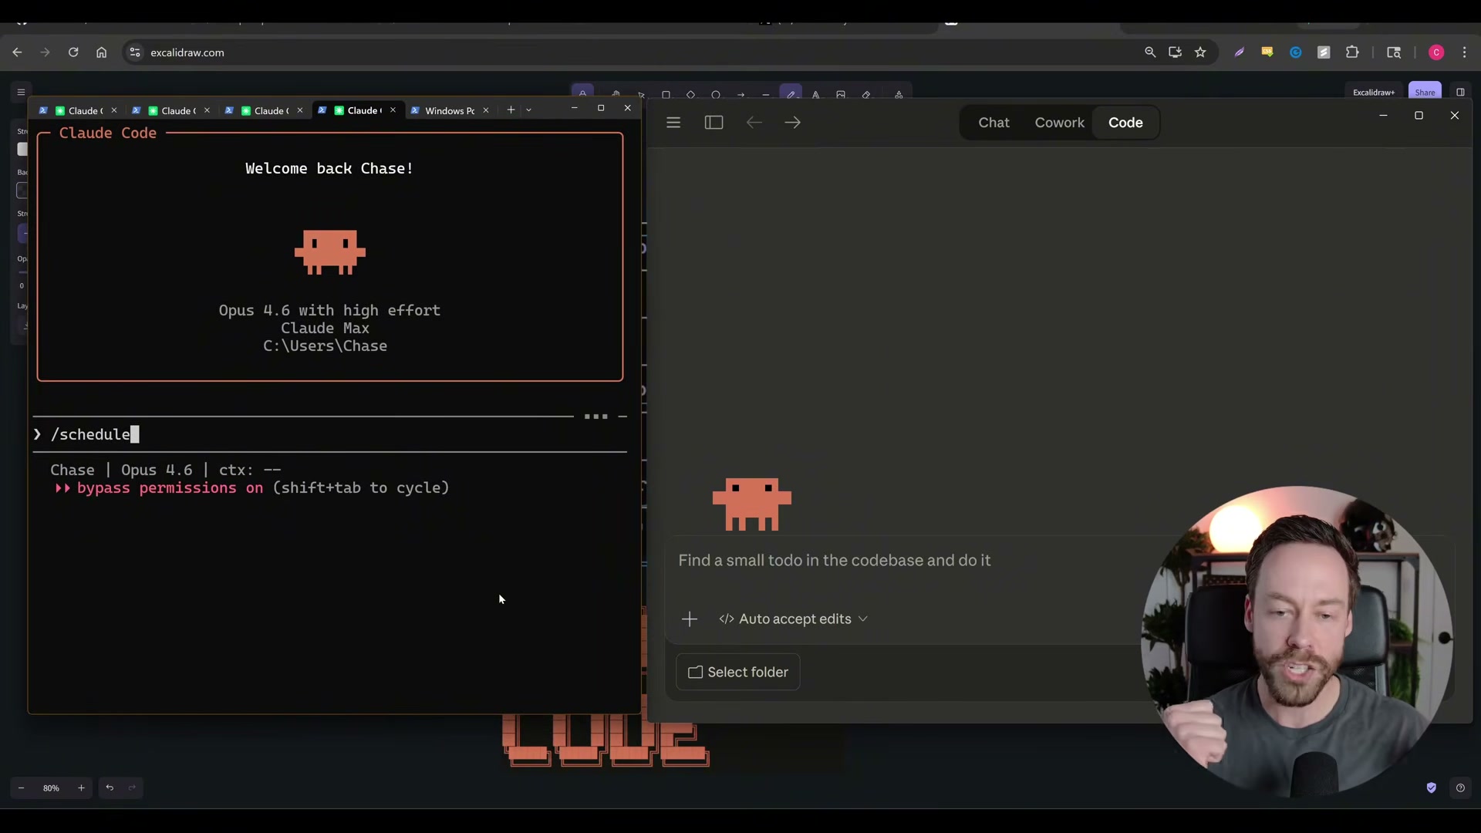1481x833 pixels.
Task: Close the Windows PowerShell terminal tab
Action: click(x=486, y=110)
